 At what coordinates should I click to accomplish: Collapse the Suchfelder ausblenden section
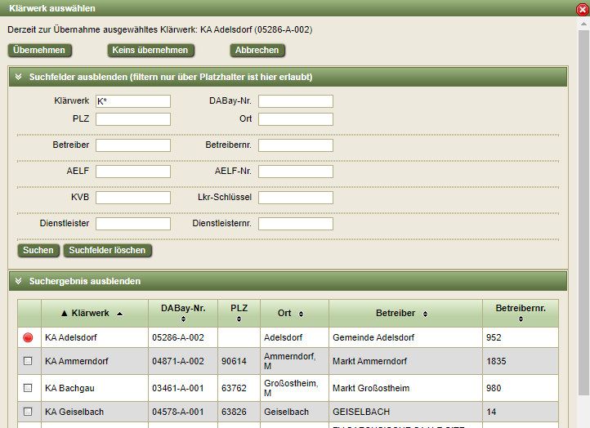18,78
